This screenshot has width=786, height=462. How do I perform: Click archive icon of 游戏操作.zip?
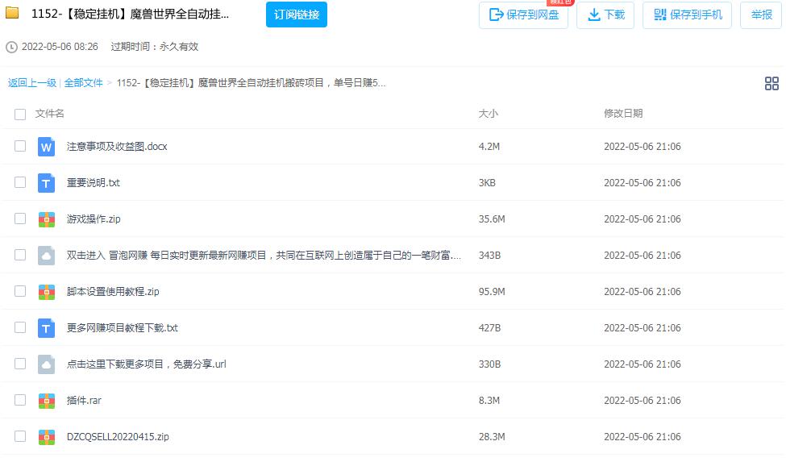pos(47,219)
